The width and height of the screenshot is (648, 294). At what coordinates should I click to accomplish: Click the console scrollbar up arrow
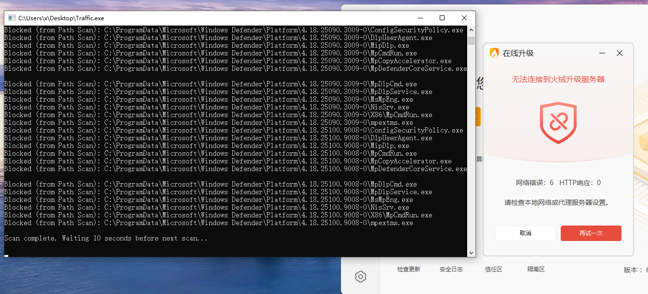coord(471,30)
